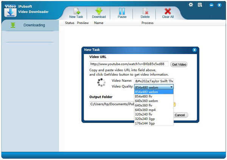Click the Video Name text field
The image size is (227, 160).
(x=154, y=81)
